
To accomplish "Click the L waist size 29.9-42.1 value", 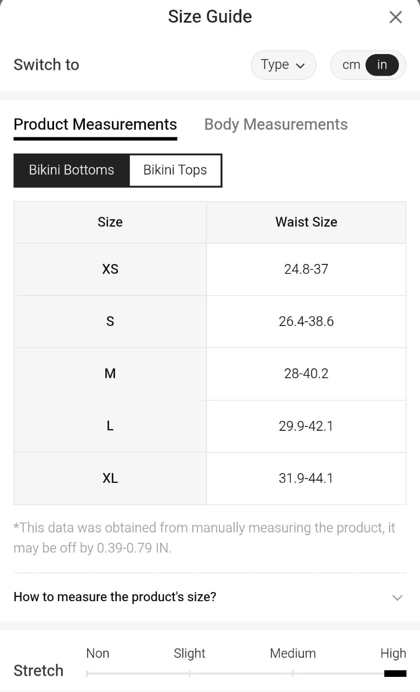I will (x=306, y=426).
